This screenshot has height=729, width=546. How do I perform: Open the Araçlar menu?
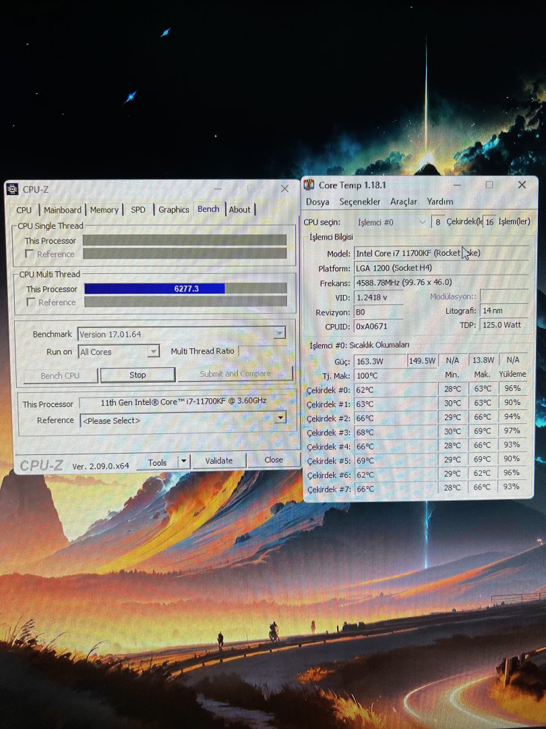coord(404,202)
